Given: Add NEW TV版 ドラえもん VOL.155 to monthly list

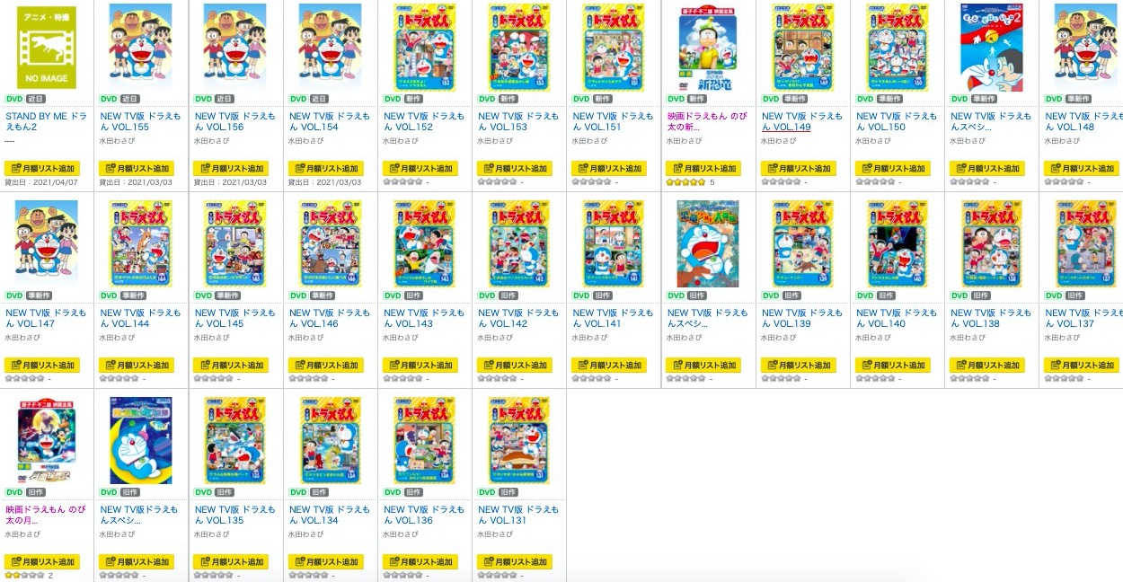Looking at the screenshot, I should click(136, 168).
